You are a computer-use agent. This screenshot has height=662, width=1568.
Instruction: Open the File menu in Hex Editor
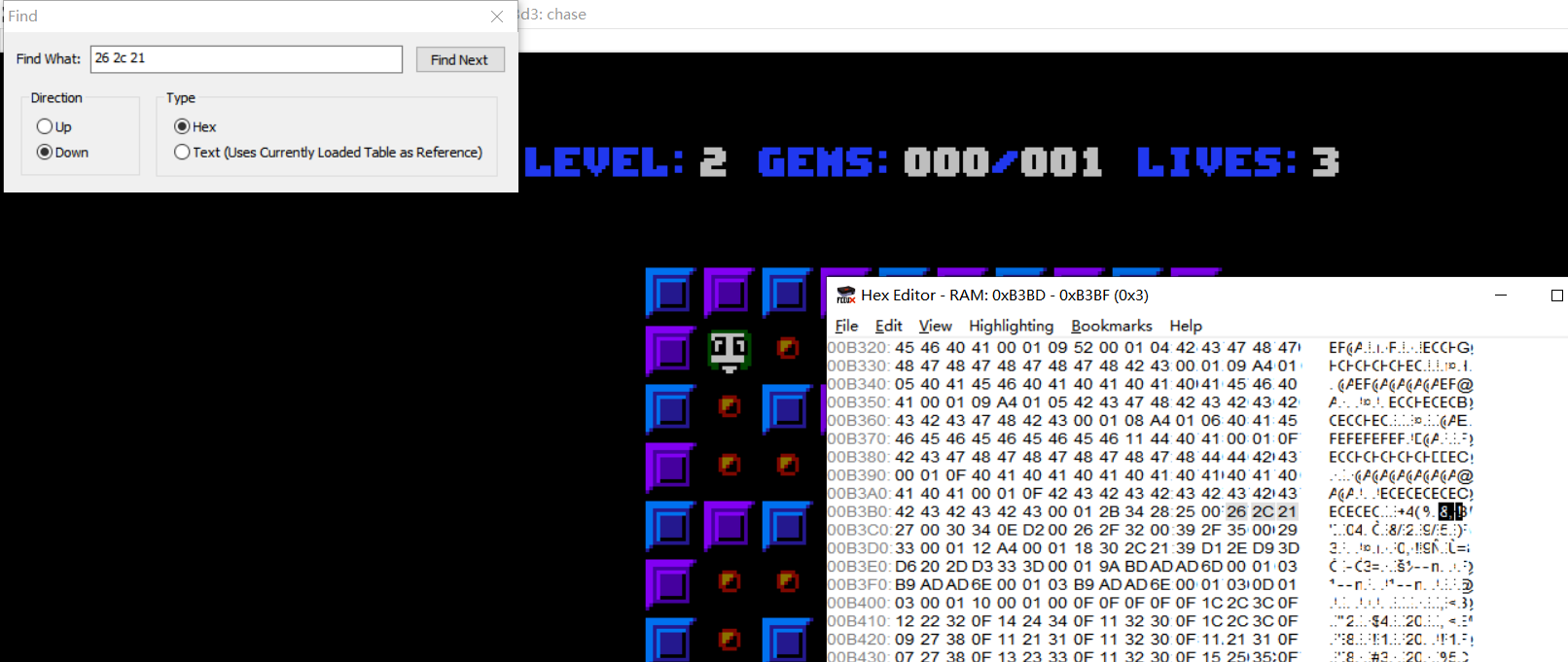(x=846, y=326)
